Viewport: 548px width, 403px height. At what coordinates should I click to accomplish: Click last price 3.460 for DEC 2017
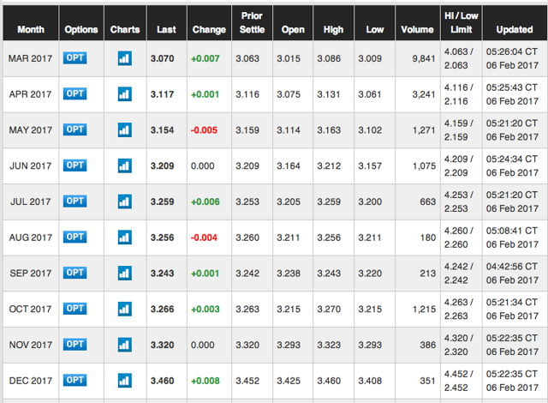coord(163,381)
